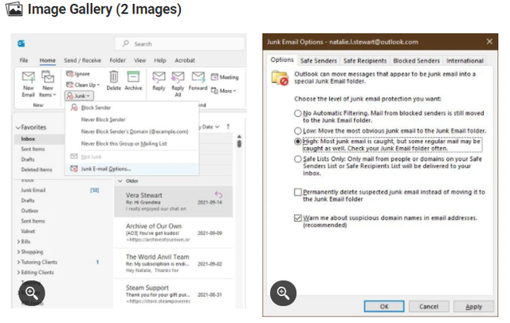Switch to the Blocked Senders tab
The height and width of the screenshot is (323, 510).
(416, 60)
